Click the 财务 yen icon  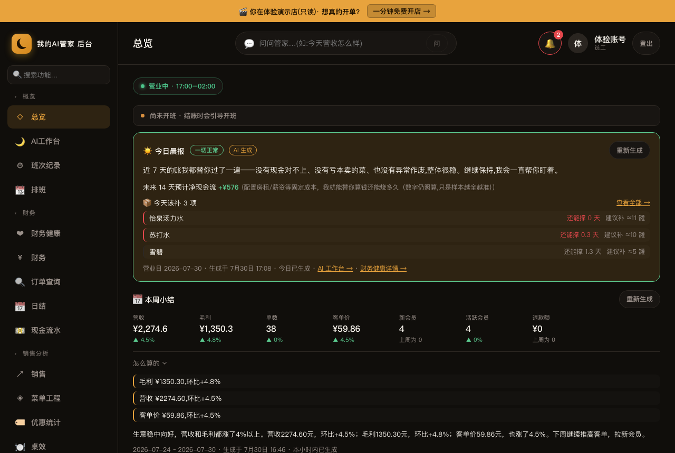coord(20,258)
